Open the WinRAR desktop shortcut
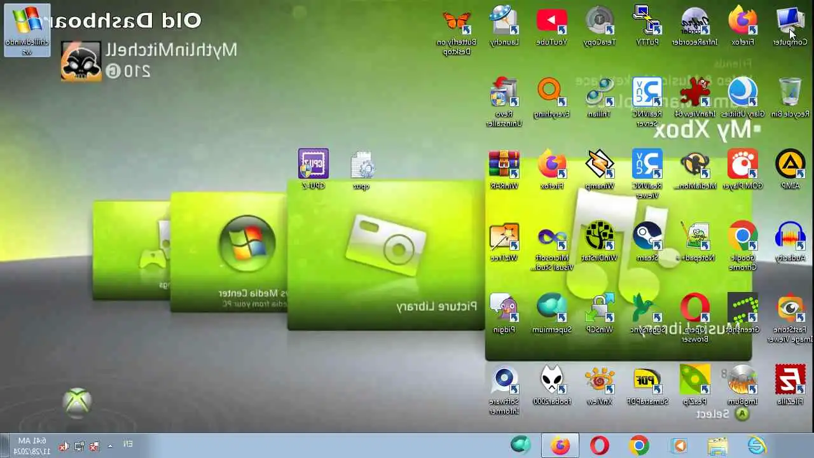 click(x=504, y=170)
